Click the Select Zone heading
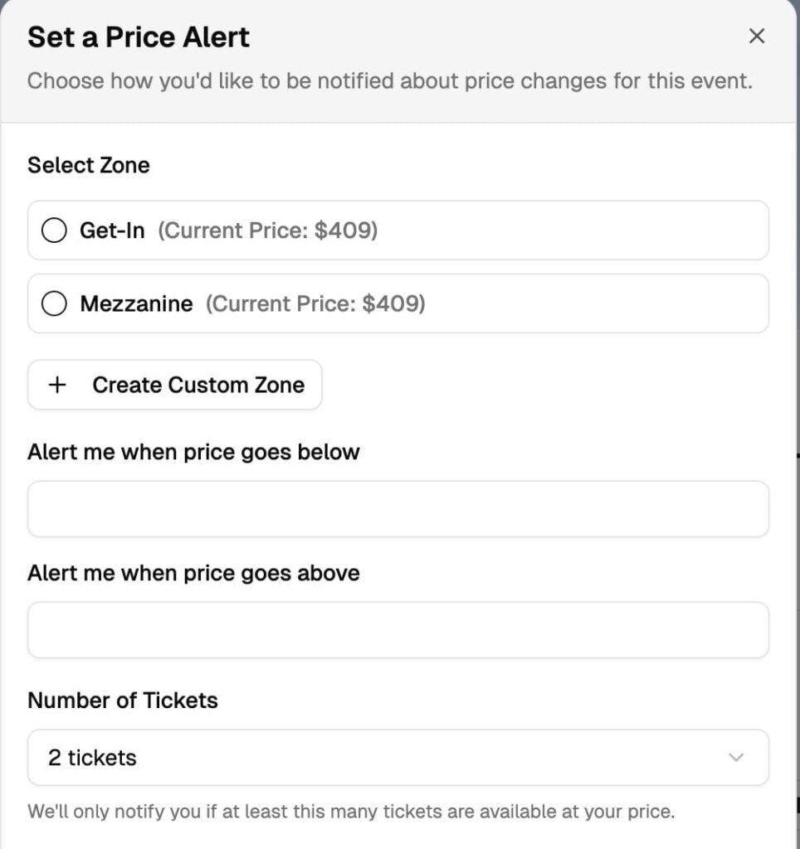Image resolution: width=800 pixels, height=849 pixels. pos(89,165)
